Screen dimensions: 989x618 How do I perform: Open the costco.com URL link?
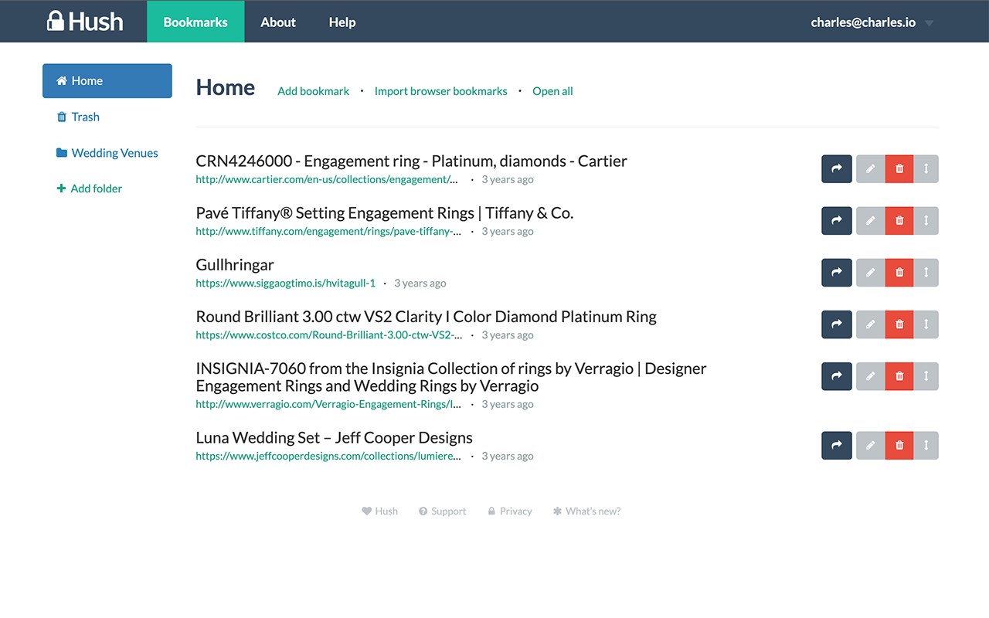tap(329, 334)
